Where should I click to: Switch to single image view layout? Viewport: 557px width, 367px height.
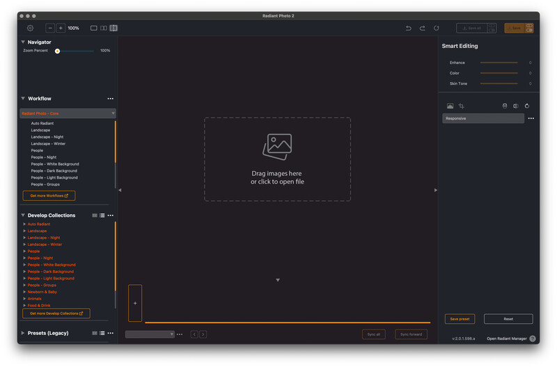tap(94, 28)
